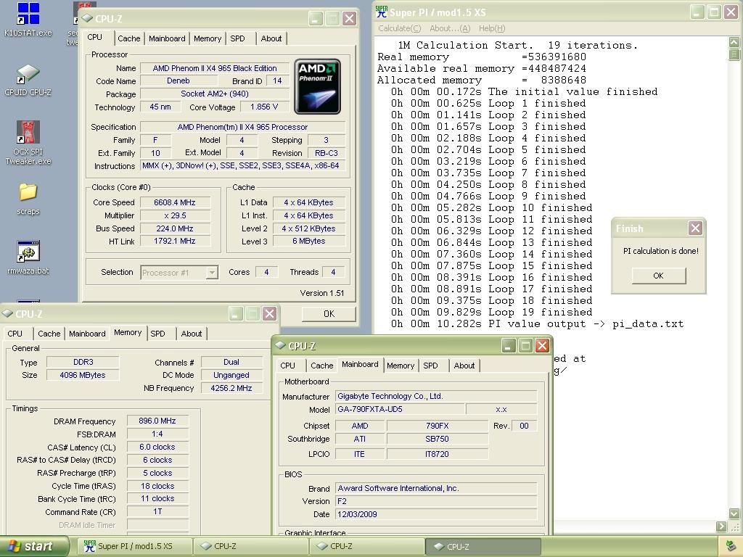Minimize the Memory CPU-Z window

236,313
